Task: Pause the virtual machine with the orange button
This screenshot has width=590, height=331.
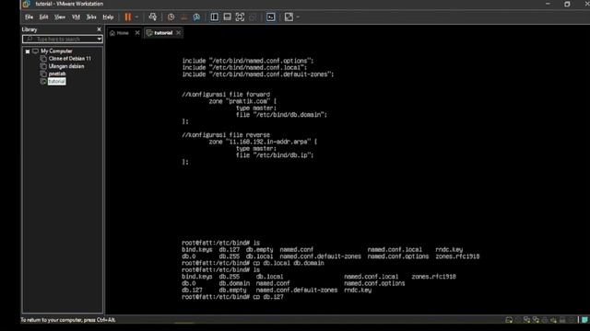Action: (x=128, y=17)
